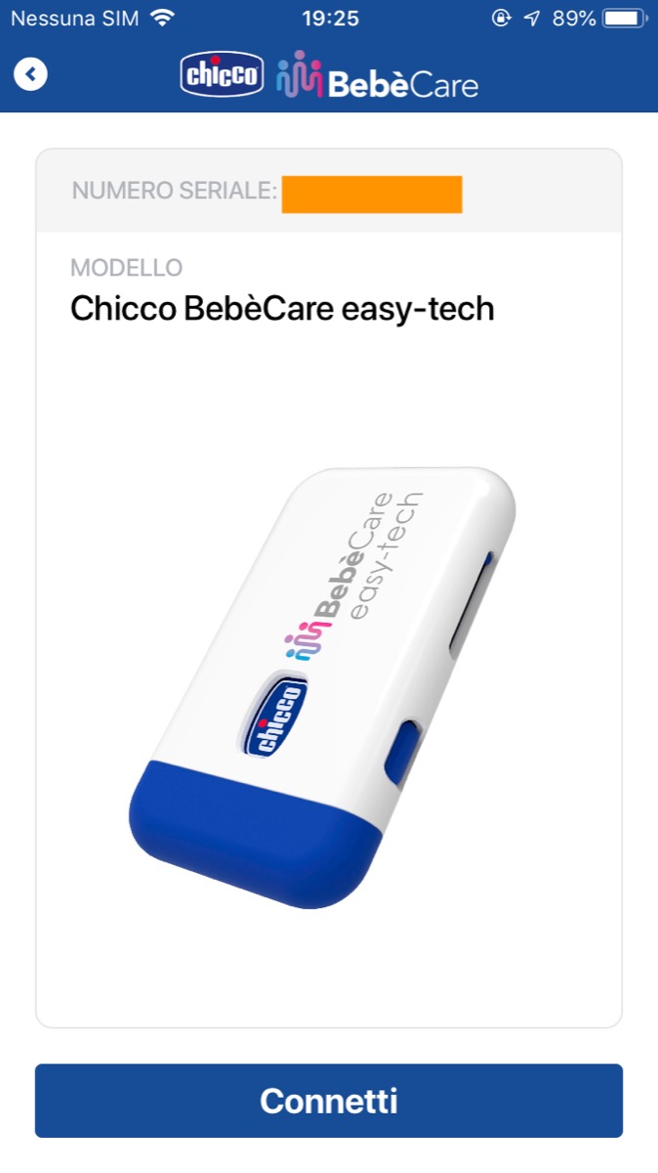658x1173 pixels.
Task: Tap the orange serial number field
Action: [x=372, y=195]
